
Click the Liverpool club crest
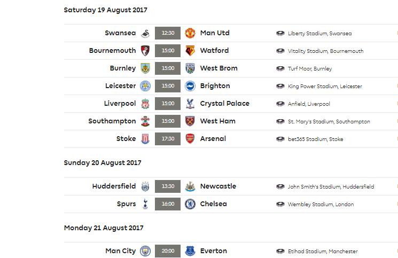145,104
